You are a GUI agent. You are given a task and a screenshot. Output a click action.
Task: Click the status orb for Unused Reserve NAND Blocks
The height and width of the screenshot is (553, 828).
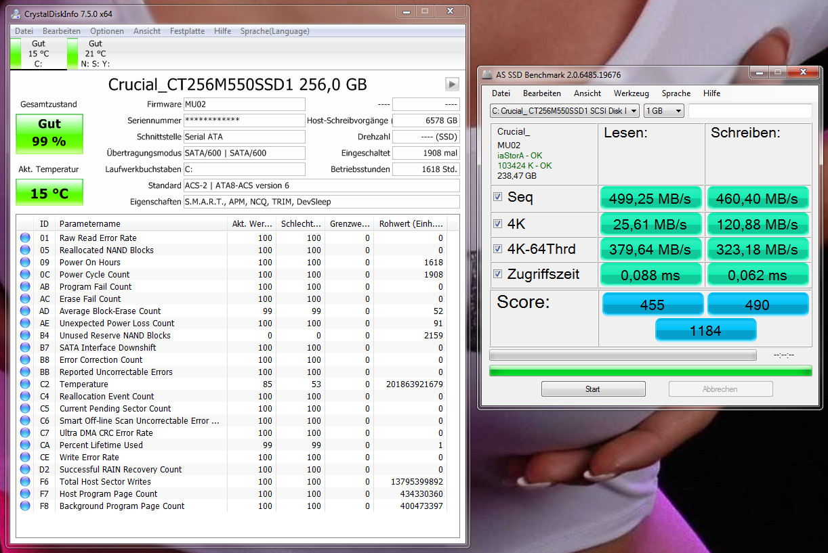tap(25, 335)
